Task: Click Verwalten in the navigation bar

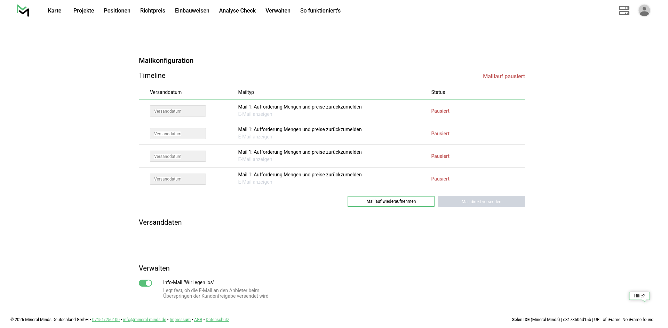Action: pos(278,10)
